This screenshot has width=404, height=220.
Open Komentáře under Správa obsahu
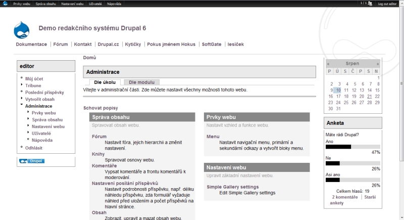click(105, 165)
